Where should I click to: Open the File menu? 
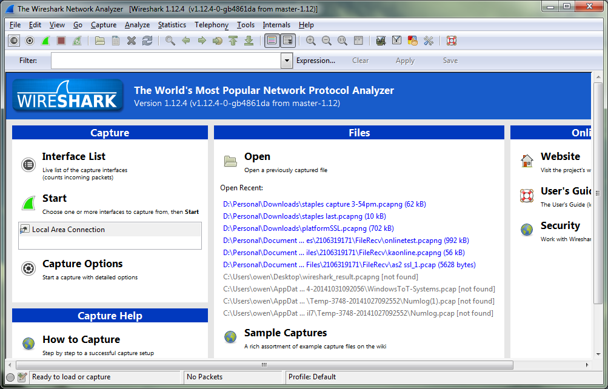pyautogui.click(x=15, y=25)
